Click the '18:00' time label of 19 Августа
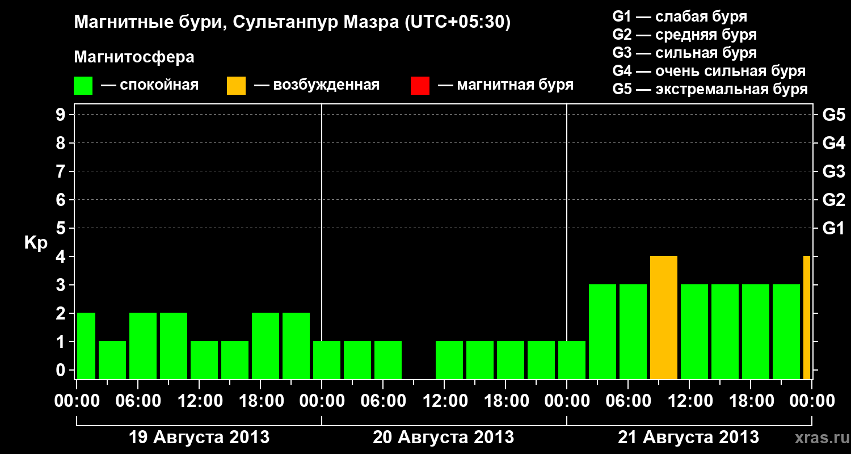 click(261, 401)
